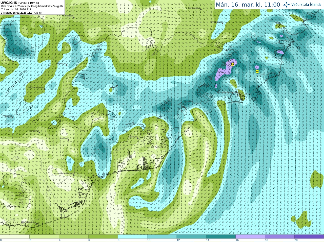
Task: Select the 14–16 m/s dark teal legend swatch
Action: pyautogui.click(x=221, y=237)
